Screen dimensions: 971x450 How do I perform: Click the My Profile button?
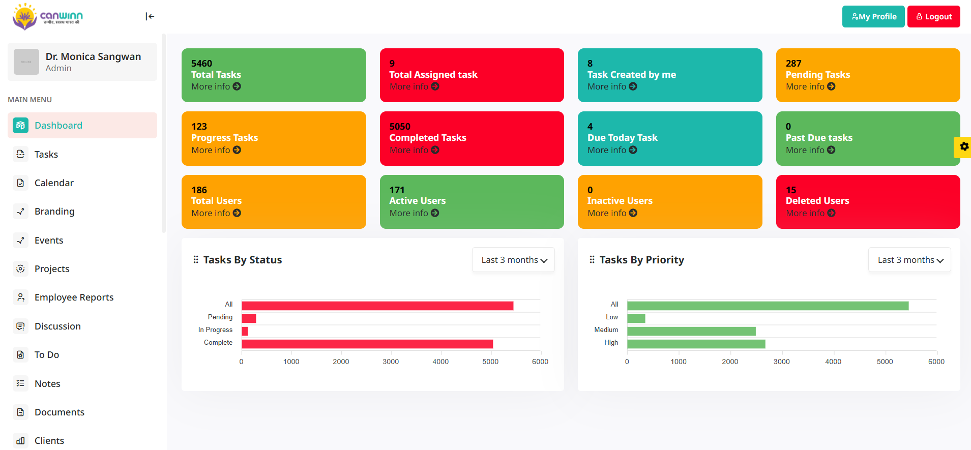(873, 16)
